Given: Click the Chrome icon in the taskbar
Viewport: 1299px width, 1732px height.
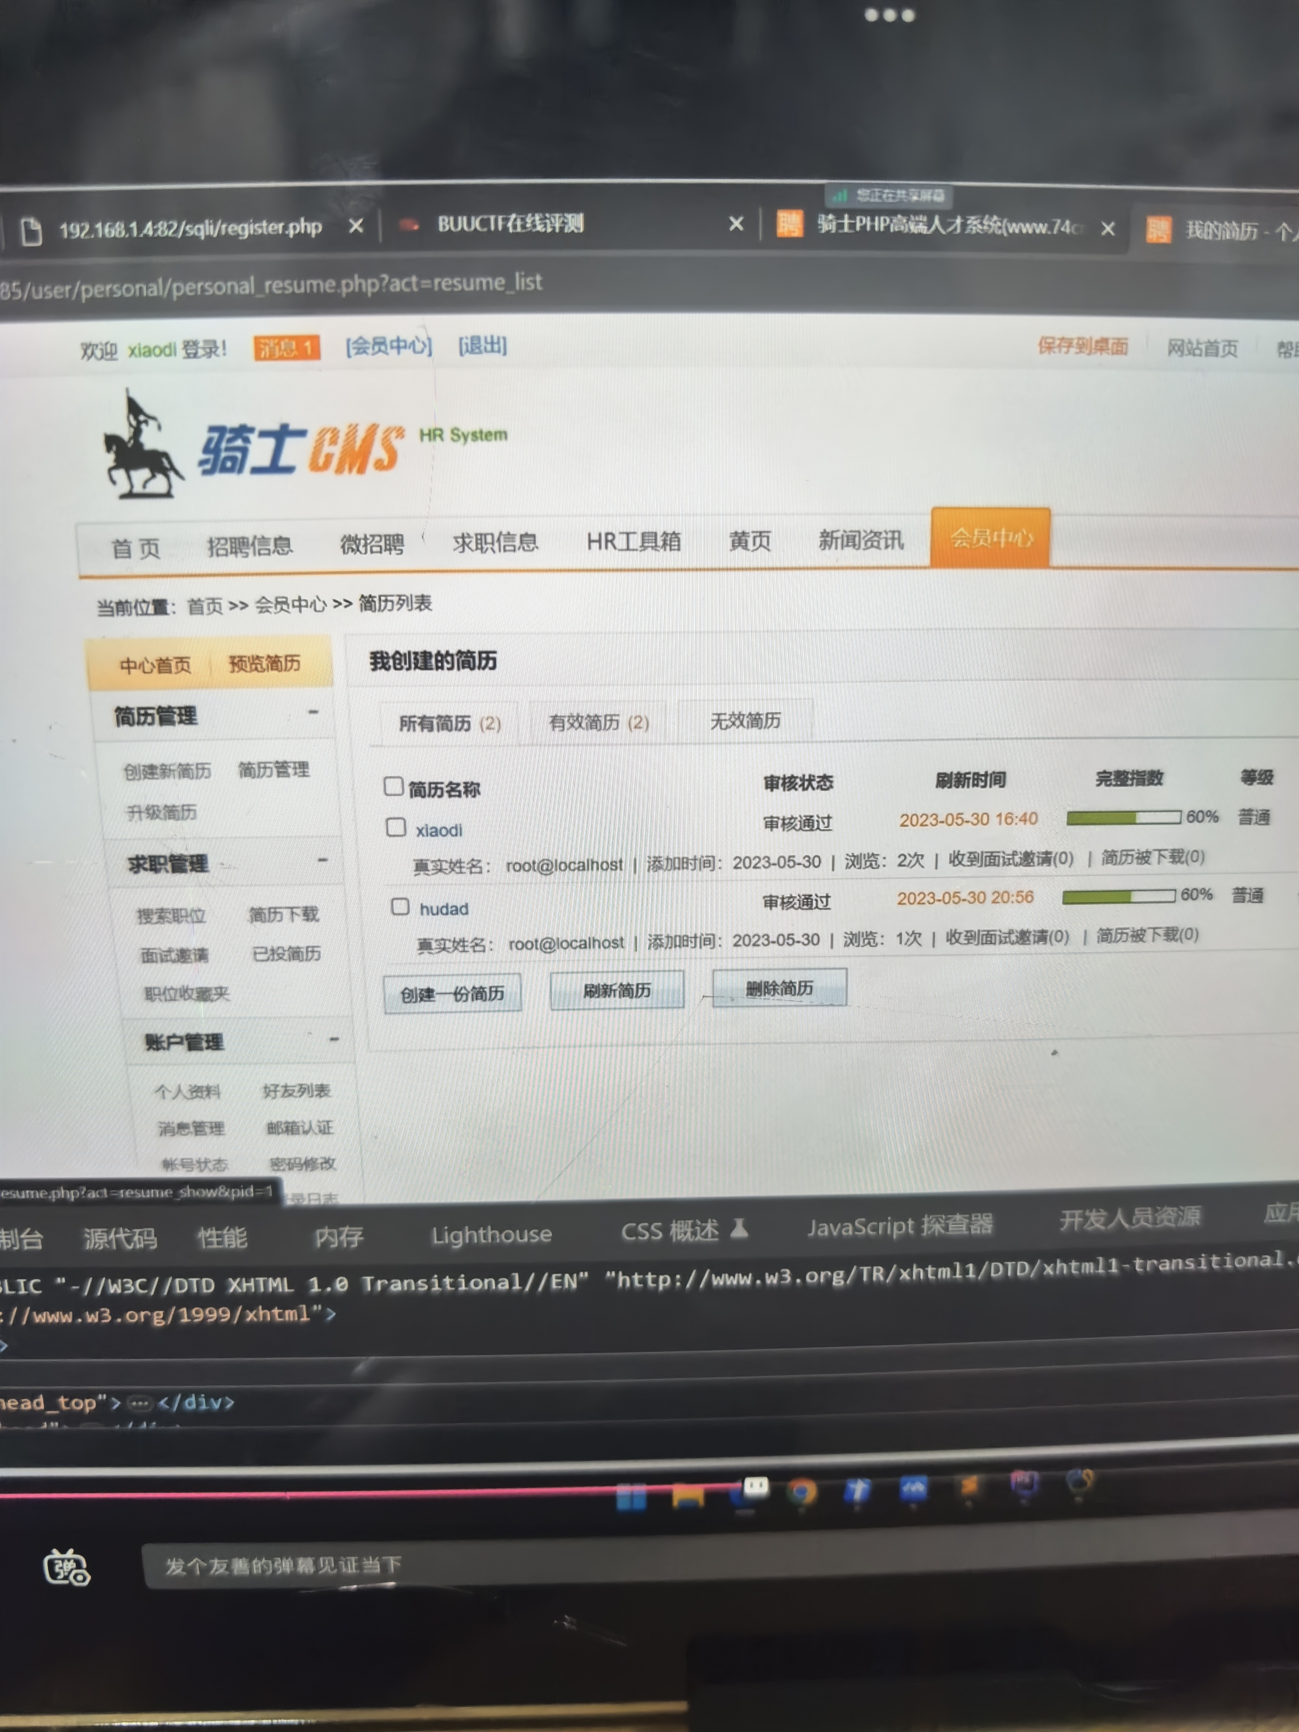Looking at the screenshot, I should (x=801, y=1492).
